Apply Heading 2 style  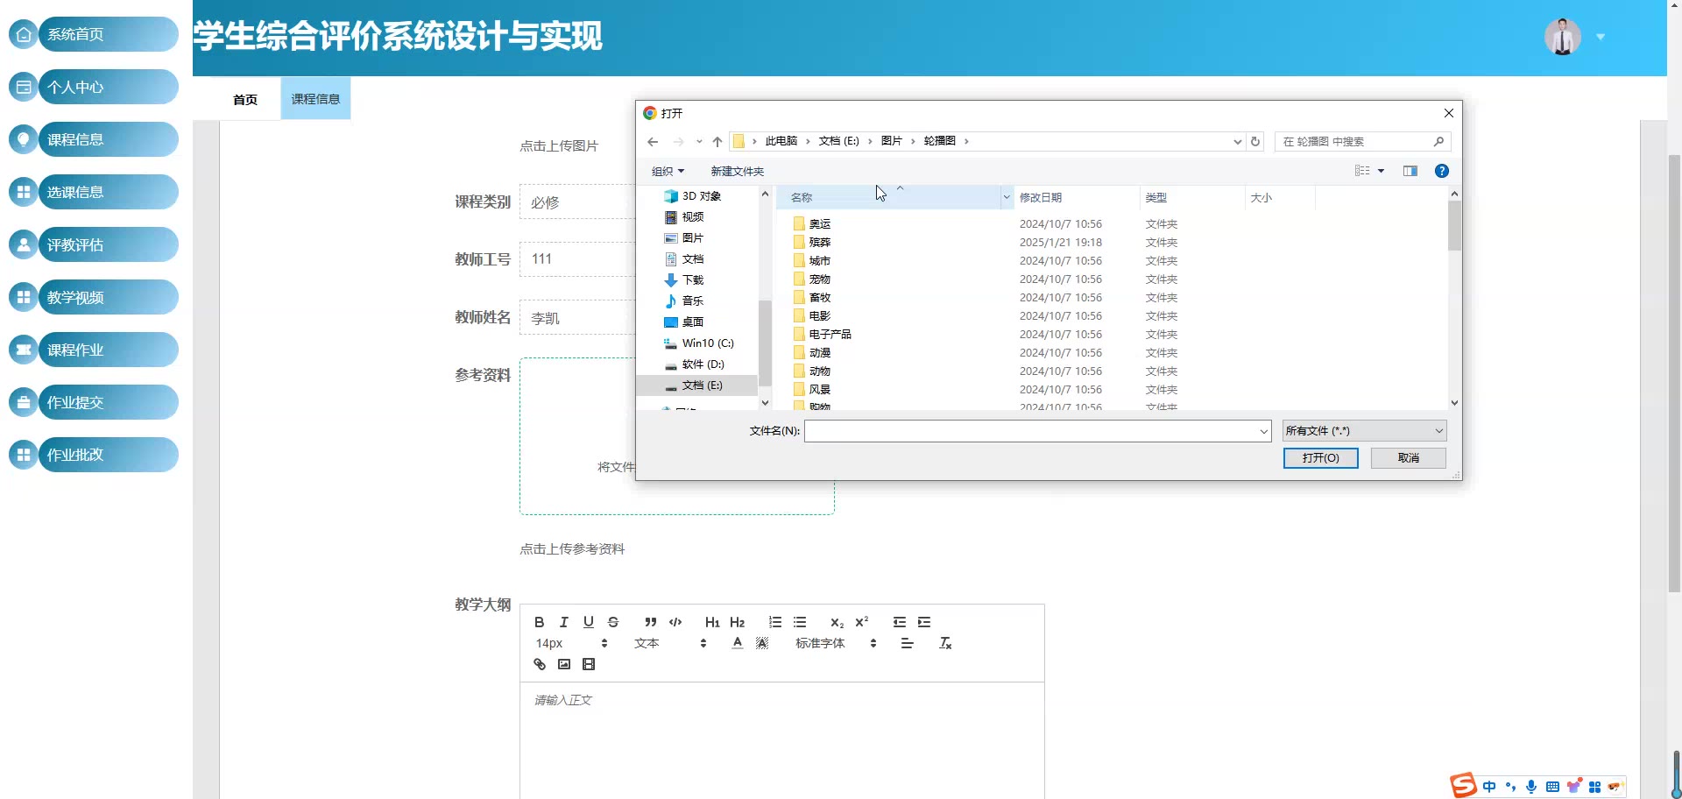tap(738, 622)
